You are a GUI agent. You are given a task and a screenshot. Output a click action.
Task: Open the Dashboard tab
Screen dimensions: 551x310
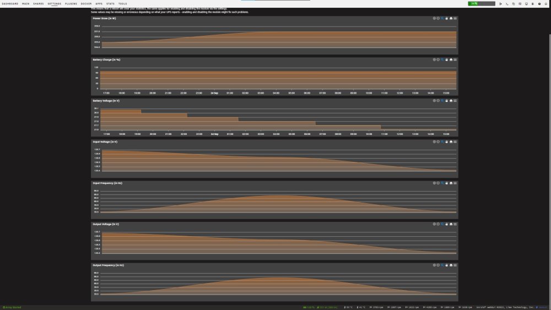click(x=10, y=3)
